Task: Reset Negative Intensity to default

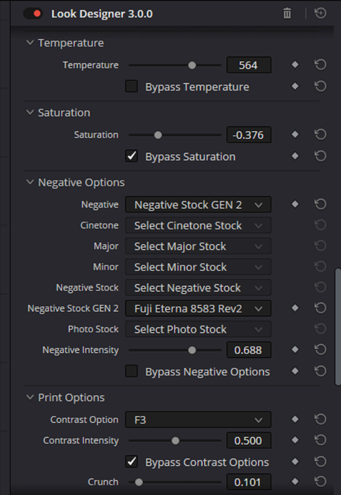Action: (x=320, y=350)
